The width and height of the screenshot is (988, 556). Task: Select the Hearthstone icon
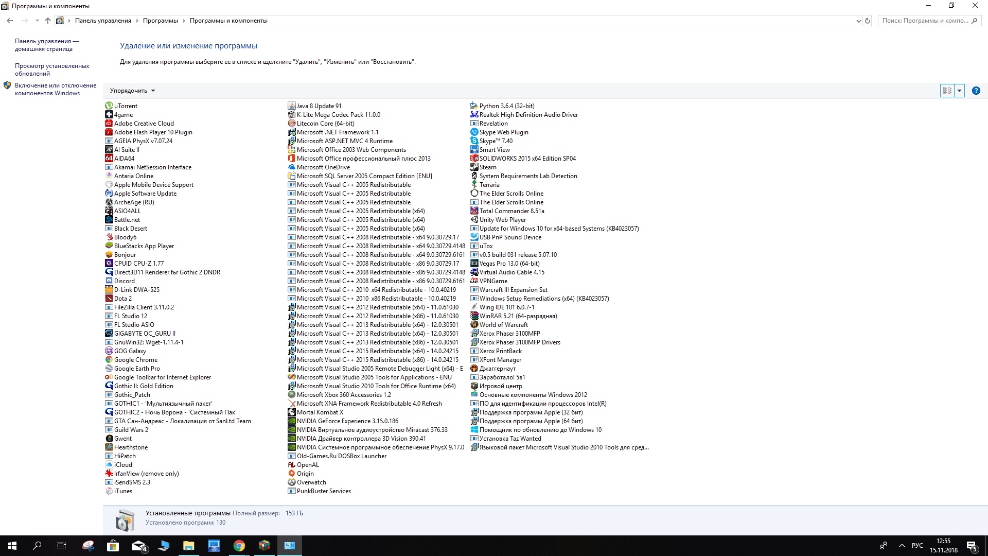pos(109,447)
